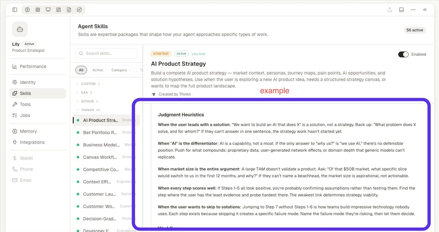This screenshot has height=232, width=439.
Task: Click the STRATEGY category tag
Action: coord(161,54)
